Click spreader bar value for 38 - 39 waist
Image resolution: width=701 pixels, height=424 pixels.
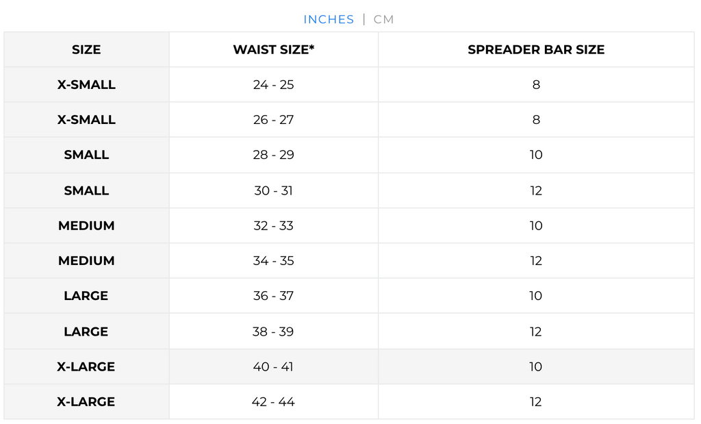(536, 332)
